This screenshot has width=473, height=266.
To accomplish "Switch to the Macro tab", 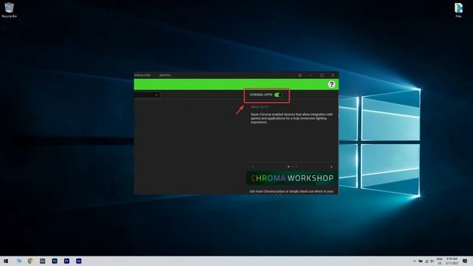I will [165, 75].
